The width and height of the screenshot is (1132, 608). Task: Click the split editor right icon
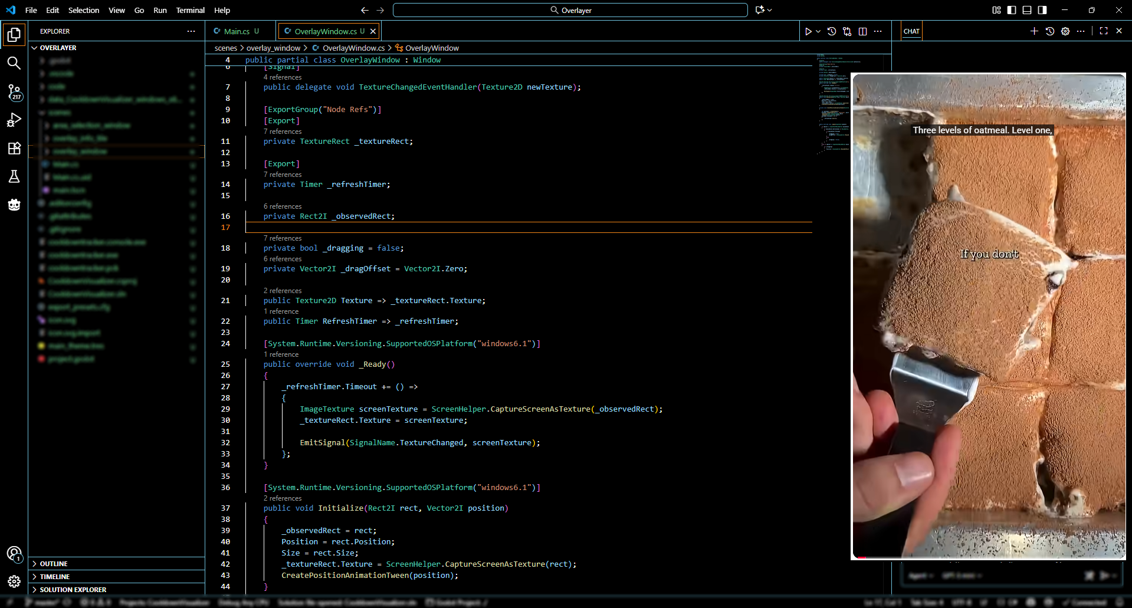point(862,31)
